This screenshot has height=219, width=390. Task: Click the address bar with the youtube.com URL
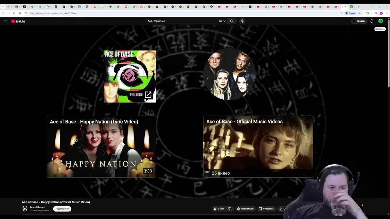tap(183, 13)
